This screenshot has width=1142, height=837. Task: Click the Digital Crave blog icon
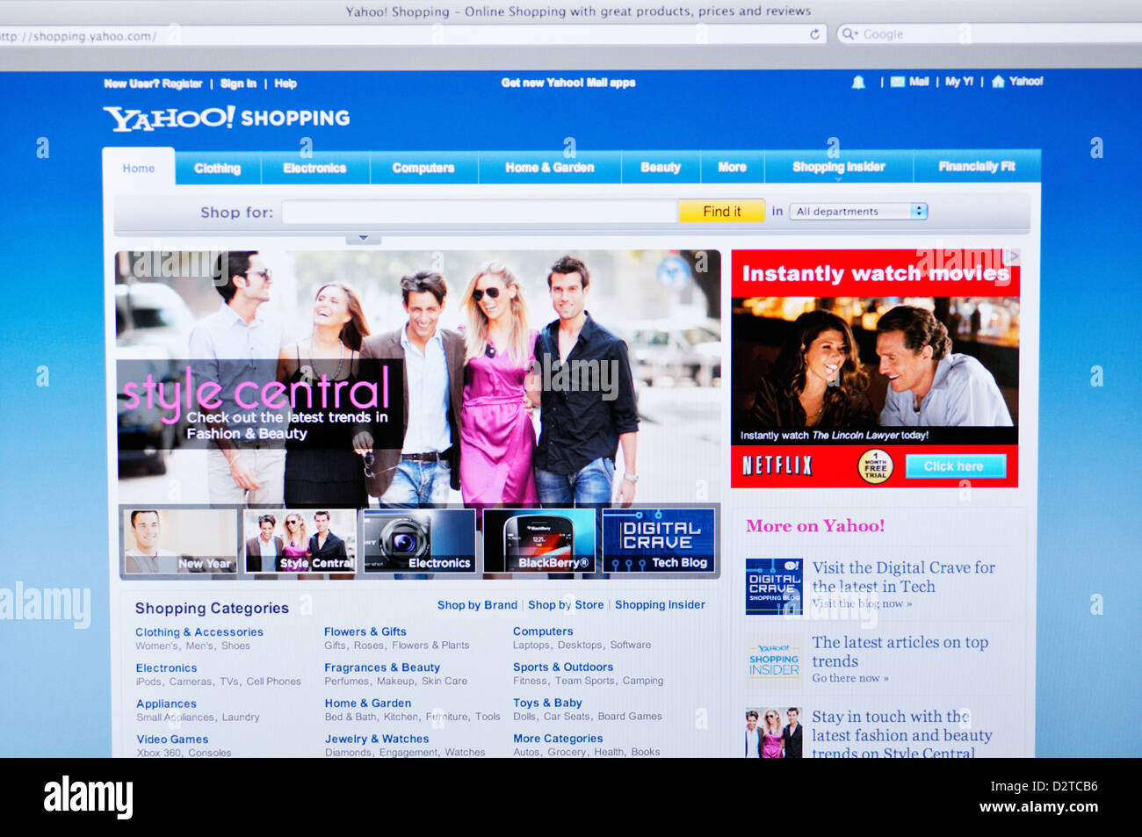(774, 586)
